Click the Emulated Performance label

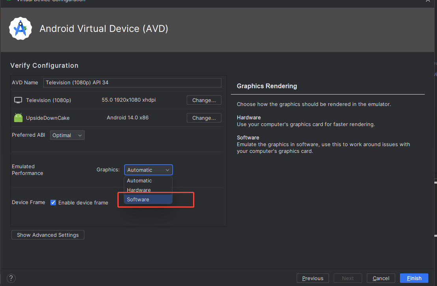point(27,170)
